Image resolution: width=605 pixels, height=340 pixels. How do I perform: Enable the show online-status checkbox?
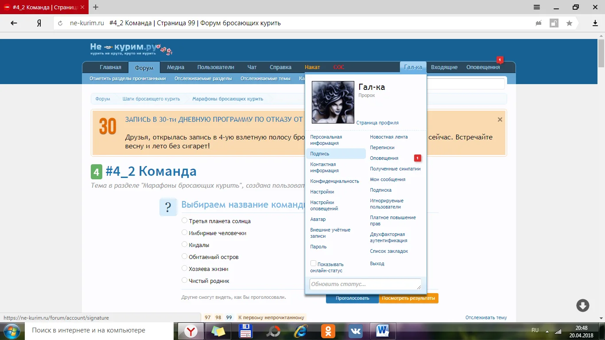point(313,263)
